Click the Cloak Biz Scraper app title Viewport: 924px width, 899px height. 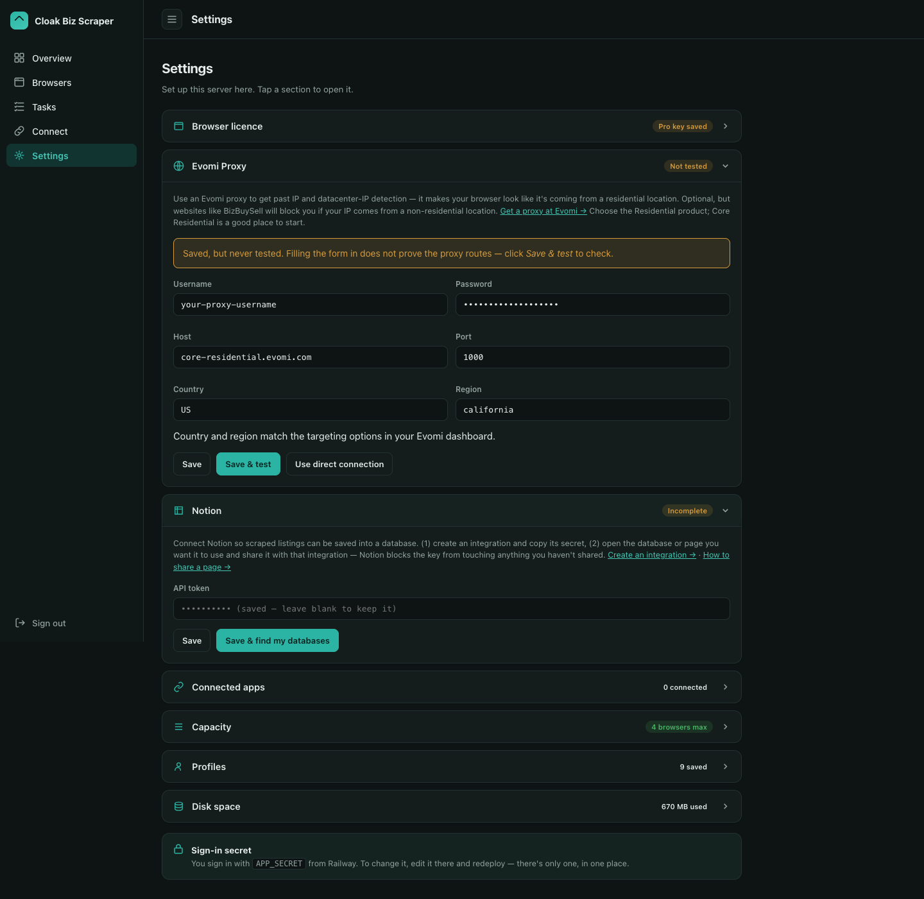[x=74, y=21]
